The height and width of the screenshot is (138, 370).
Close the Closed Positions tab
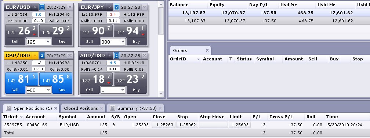tap(101, 108)
